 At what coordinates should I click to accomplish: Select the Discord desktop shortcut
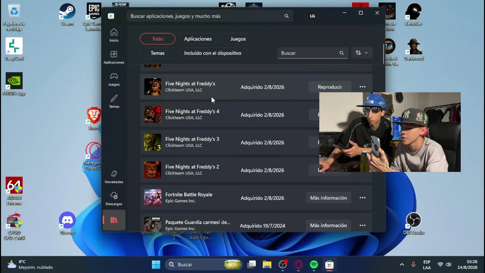pyautogui.click(x=67, y=223)
